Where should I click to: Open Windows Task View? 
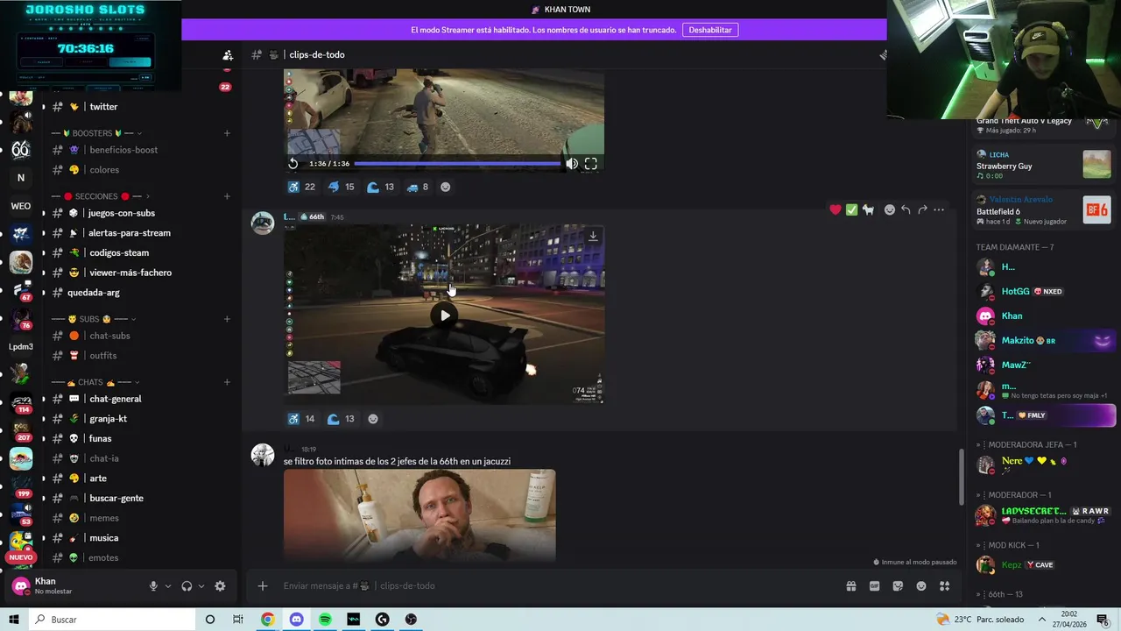(x=238, y=620)
